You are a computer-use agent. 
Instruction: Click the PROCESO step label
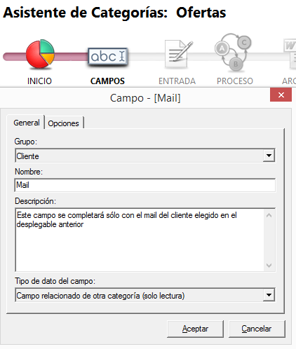[235, 81]
